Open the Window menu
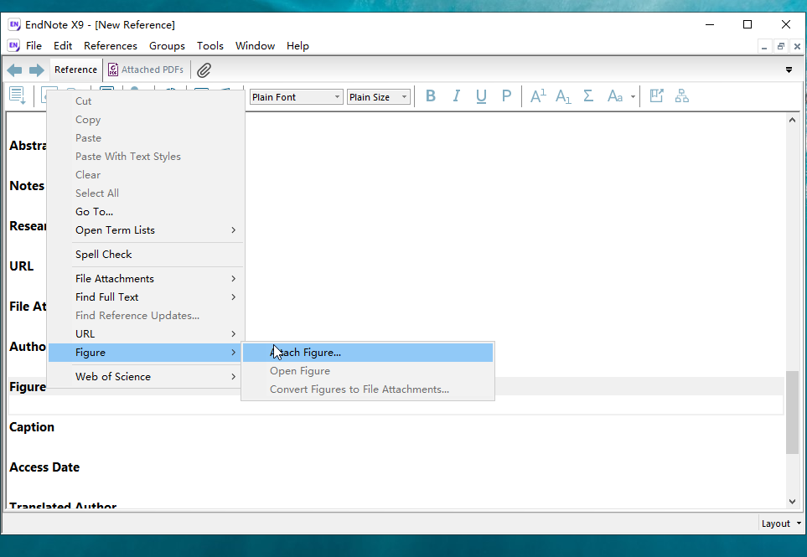This screenshot has width=807, height=557. coord(256,46)
